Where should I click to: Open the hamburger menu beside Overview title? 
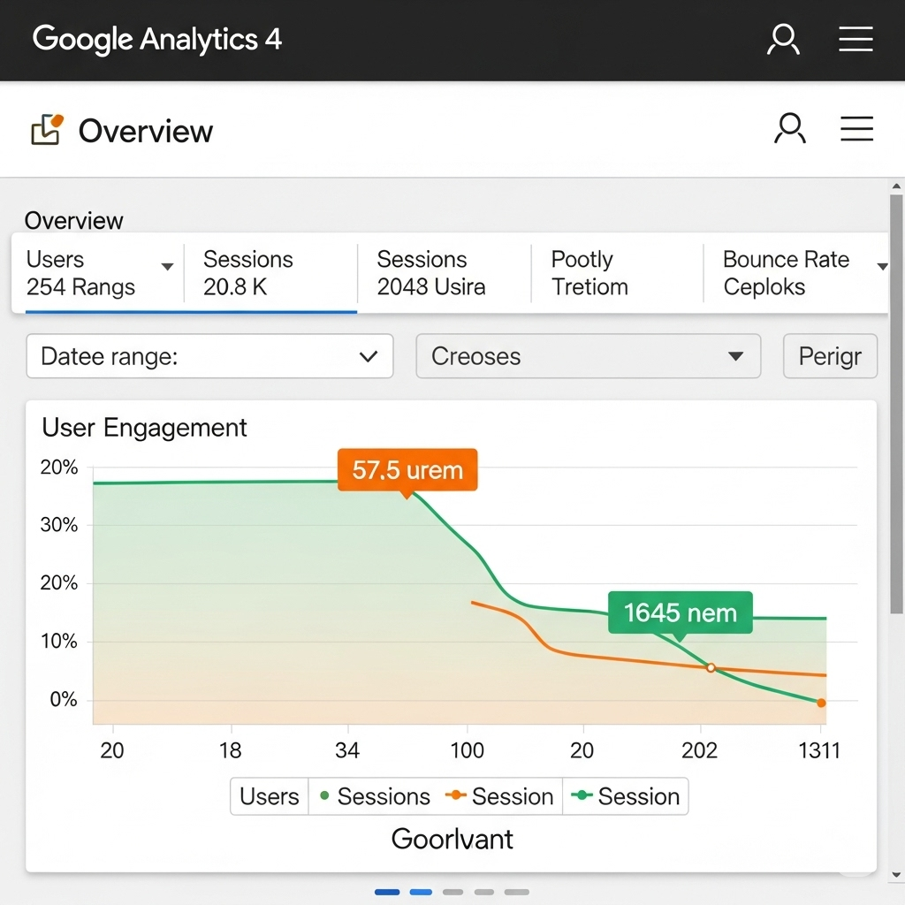click(x=856, y=129)
